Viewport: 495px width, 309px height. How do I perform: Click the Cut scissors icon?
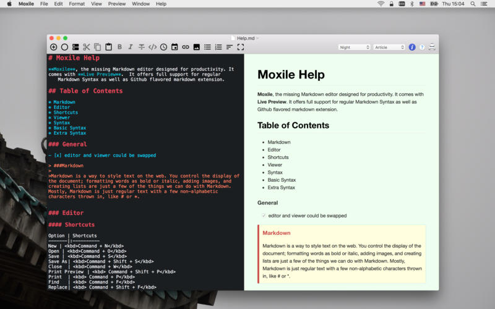pyautogui.click(x=87, y=47)
